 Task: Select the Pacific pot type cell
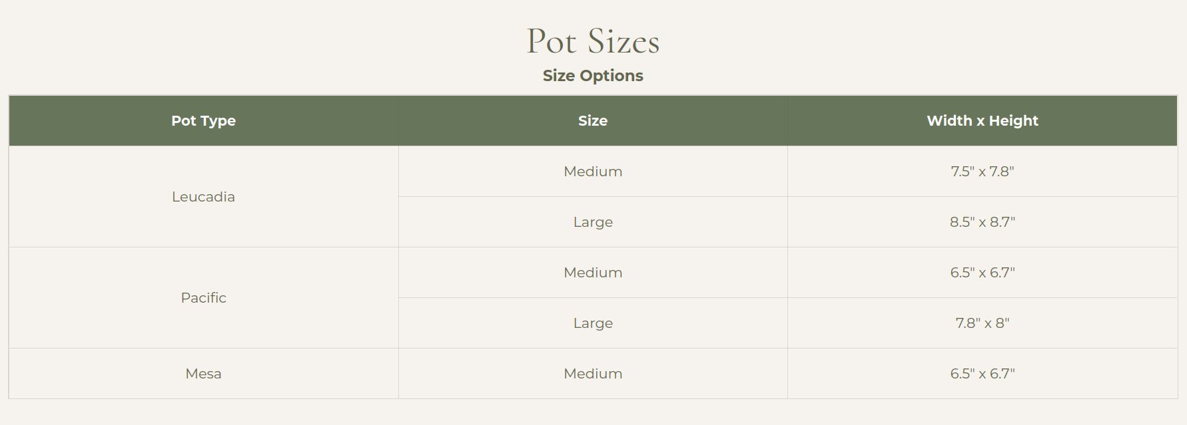pos(203,298)
